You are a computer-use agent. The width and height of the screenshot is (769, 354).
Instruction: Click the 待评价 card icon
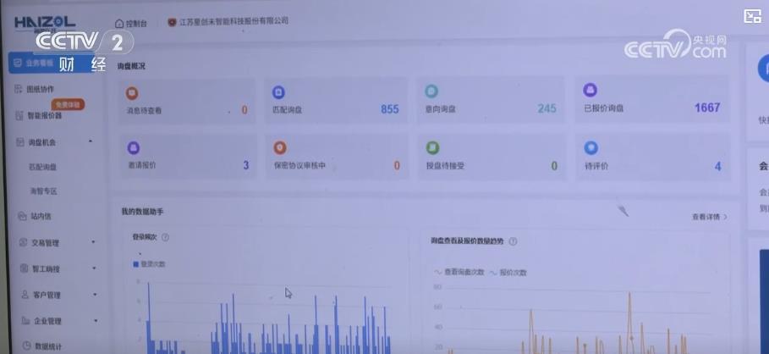(x=591, y=148)
